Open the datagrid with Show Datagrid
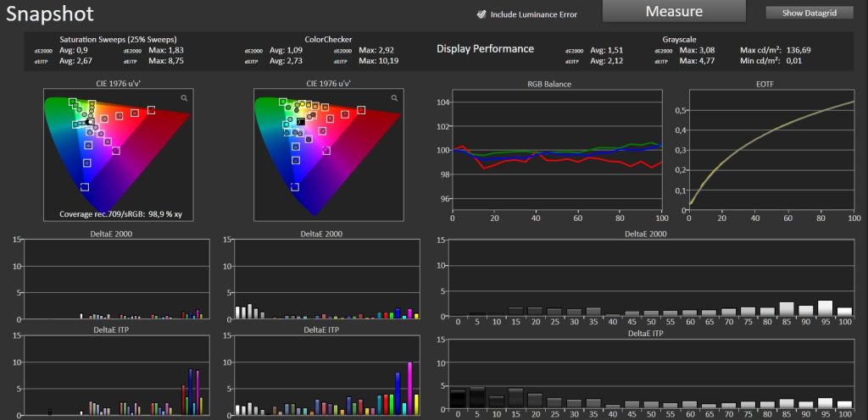 click(x=809, y=13)
